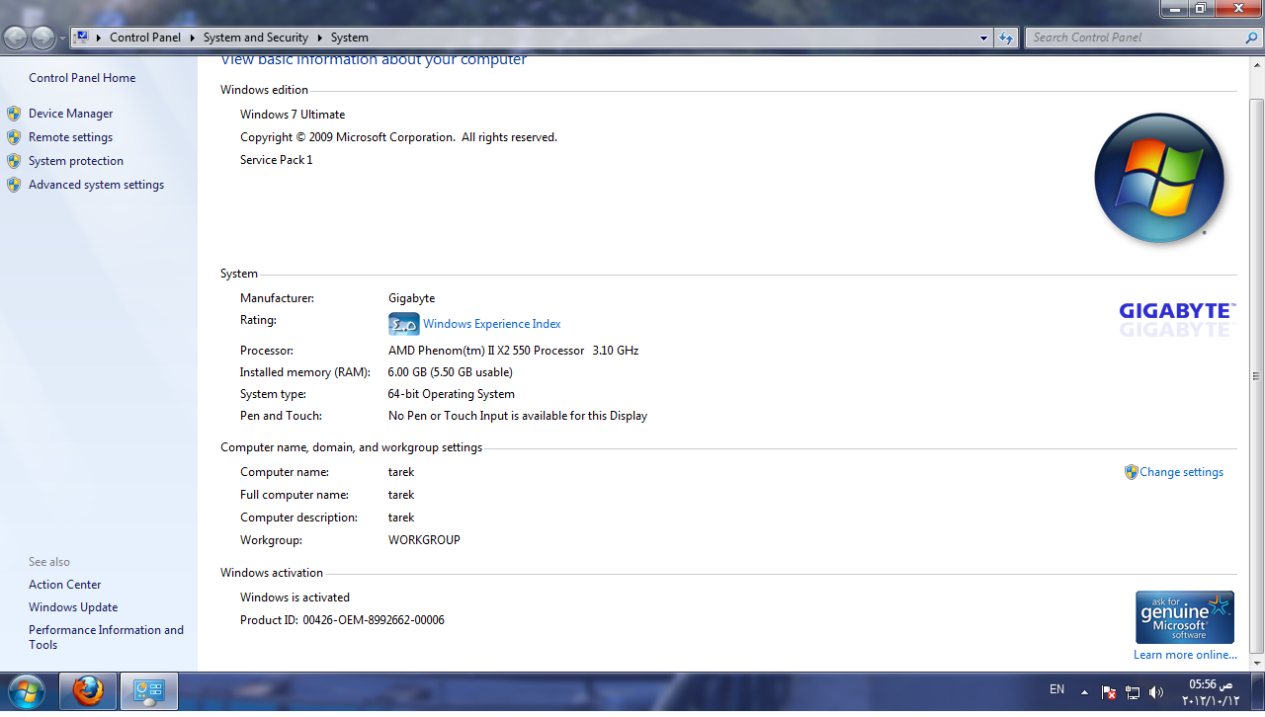Screen dimensions: 1265x717
Task: Click the address bar computer icon
Action: pos(82,38)
